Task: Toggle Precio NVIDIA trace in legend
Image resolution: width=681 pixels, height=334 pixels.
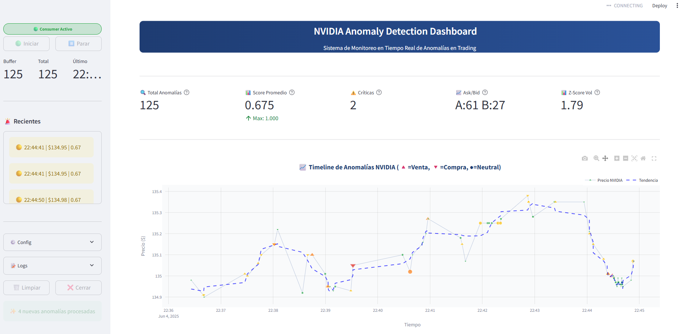Action: (604, 180)
